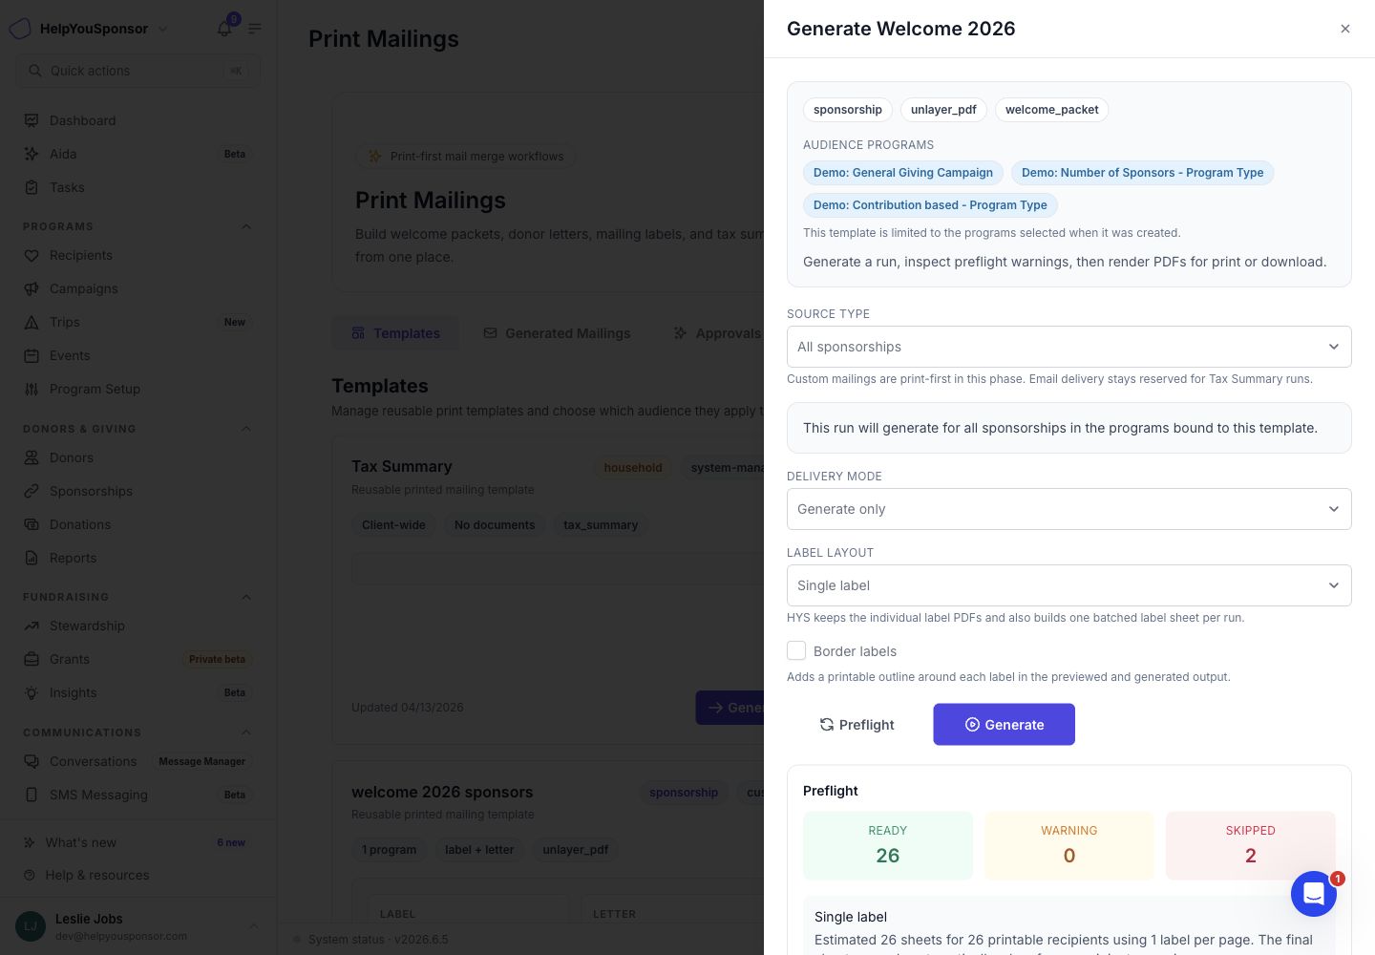Screen dimensions: 1375x955
Task: Toggle the sidebar collapse menu icon
Action: [x=255, y=29]
